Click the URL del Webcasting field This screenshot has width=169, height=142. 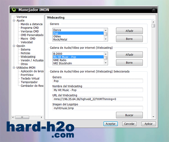click(98, 99)
